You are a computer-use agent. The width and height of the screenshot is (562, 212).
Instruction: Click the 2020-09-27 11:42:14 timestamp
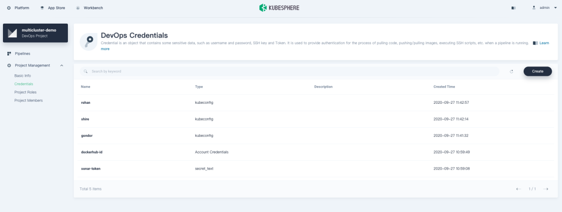click(451, 119)
